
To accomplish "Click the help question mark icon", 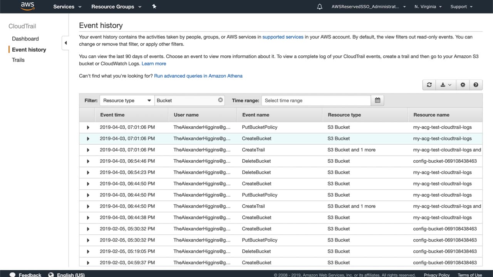I will click(x=476, y=85).
